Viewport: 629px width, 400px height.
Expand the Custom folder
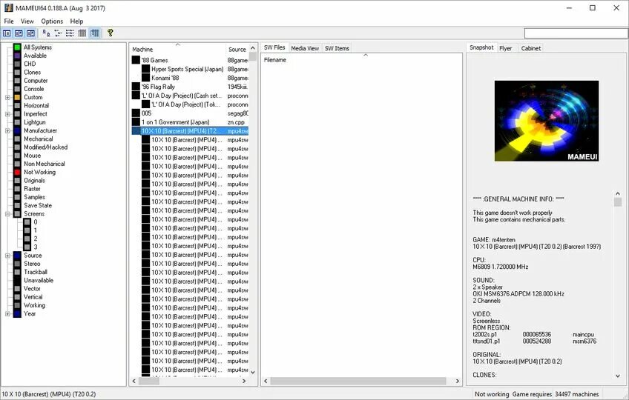pos(7,97)
